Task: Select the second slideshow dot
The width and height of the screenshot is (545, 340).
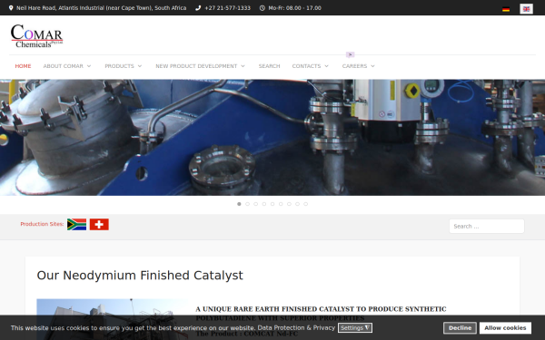Action: 247,204
